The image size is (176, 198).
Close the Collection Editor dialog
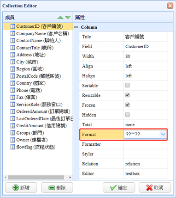170,6
